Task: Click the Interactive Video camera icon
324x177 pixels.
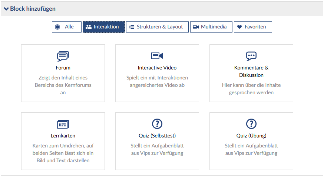Action: [157, 56]
